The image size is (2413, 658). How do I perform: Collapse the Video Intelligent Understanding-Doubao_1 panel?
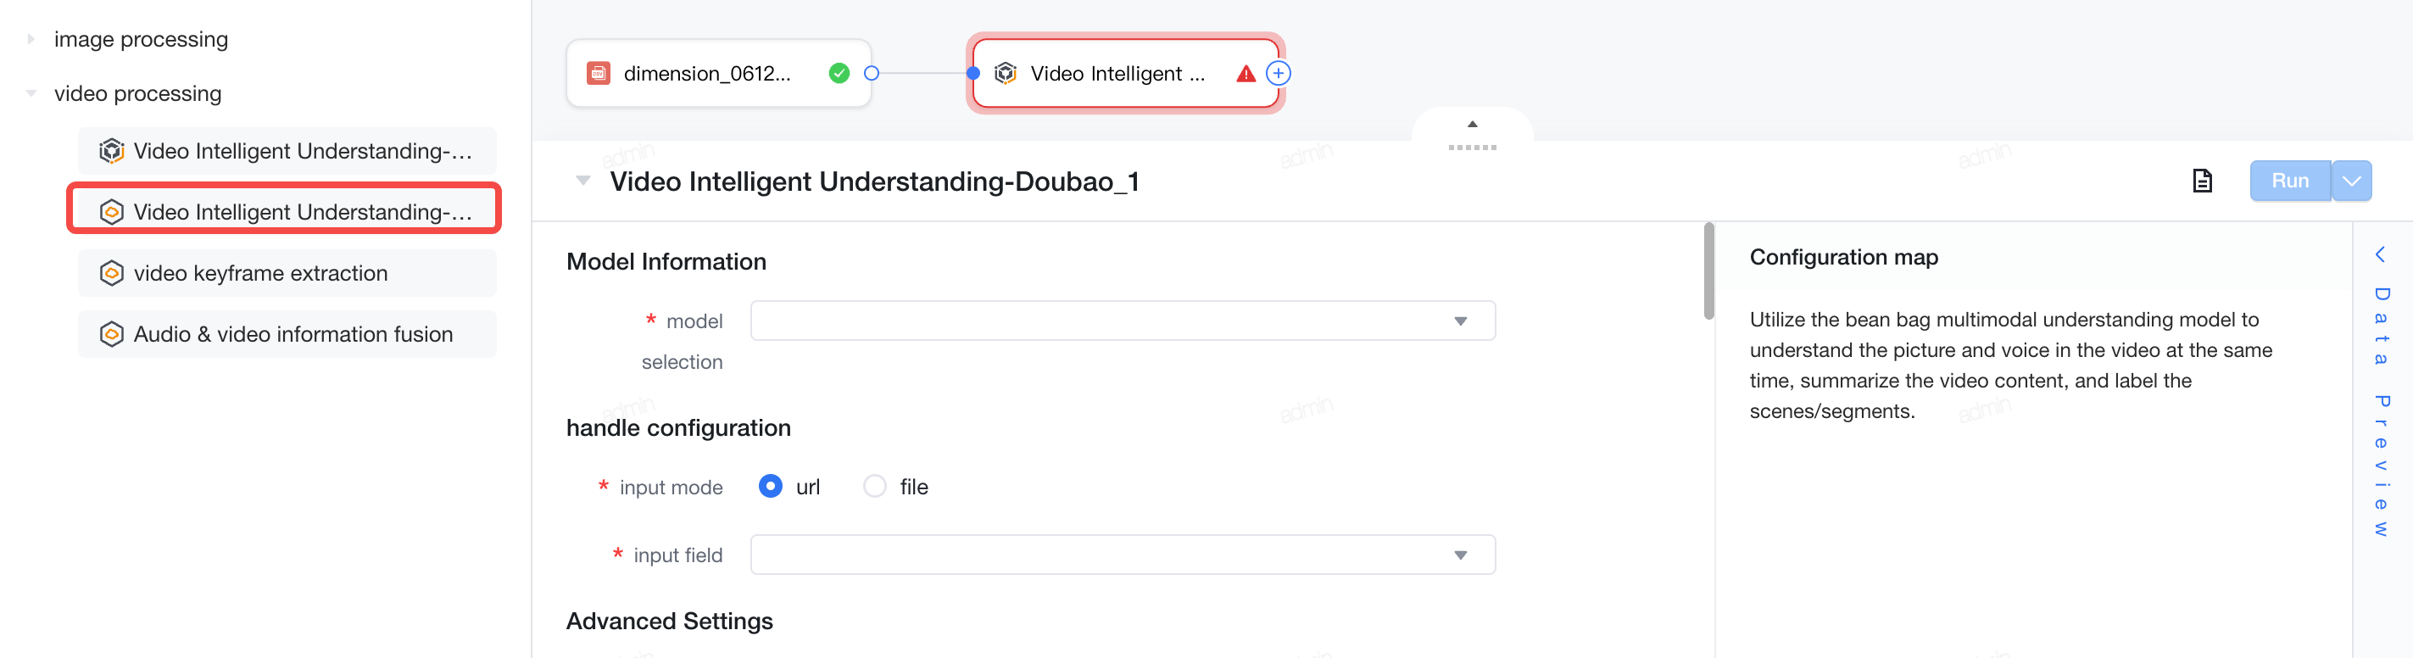click(582, 181)
